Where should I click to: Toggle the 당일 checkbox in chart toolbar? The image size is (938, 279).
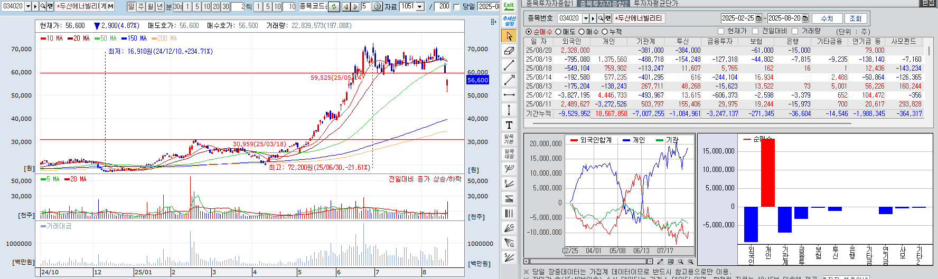pyautogui.click(x=456, y=7)
